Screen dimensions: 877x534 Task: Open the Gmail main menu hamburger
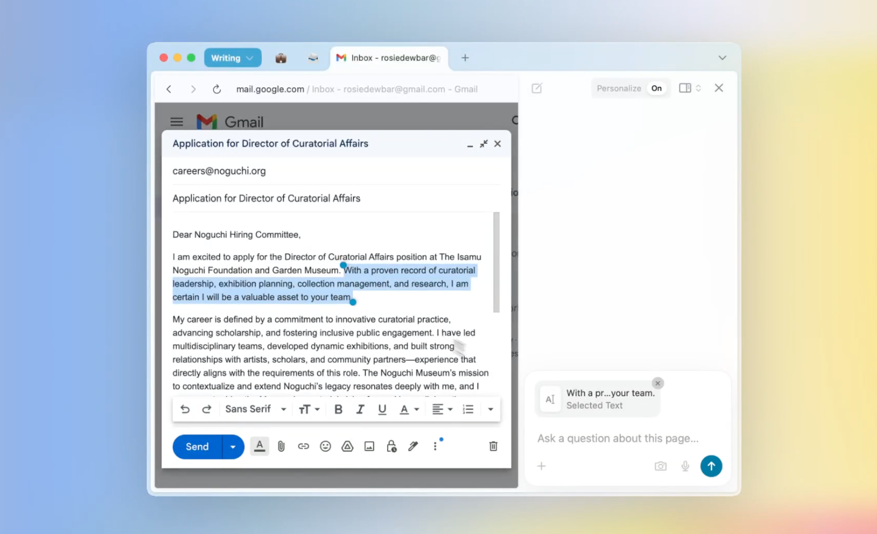coord(177,121)
